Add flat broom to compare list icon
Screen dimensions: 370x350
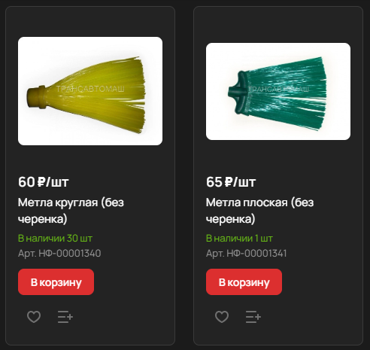(x=253, y=317)
